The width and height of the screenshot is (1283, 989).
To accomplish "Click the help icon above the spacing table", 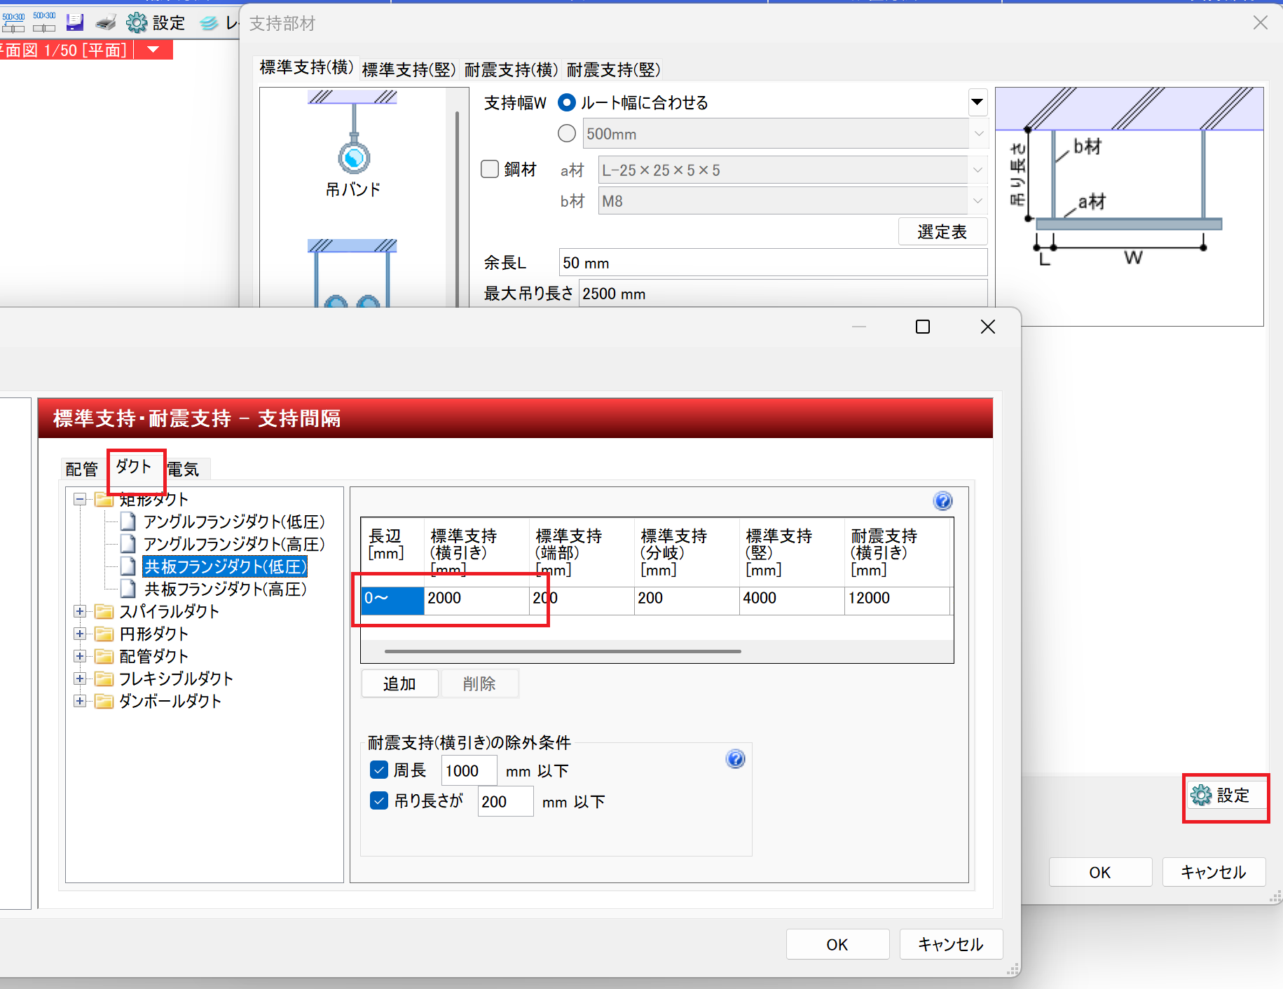I will (x=942, y=500).
